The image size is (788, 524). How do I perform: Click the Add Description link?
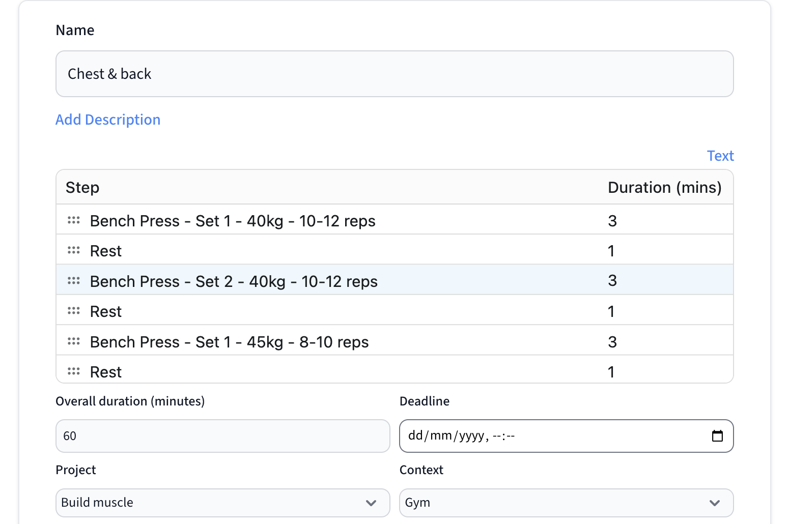tap(108, 120)
